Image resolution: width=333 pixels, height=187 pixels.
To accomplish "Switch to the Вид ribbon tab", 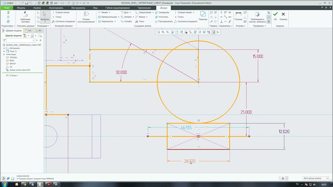I will tap(95, 8).
